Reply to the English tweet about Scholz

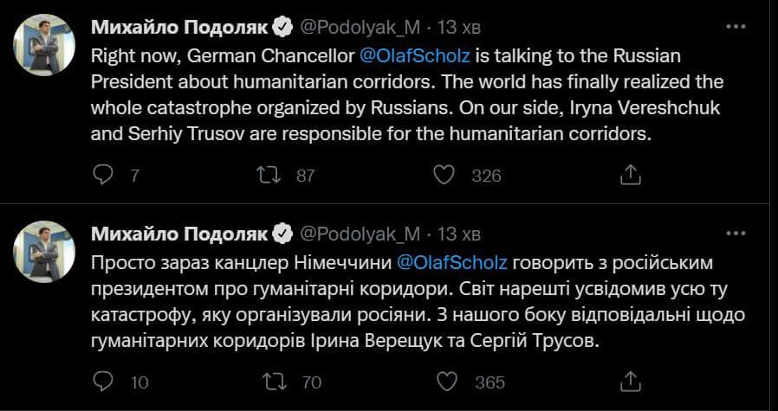pyautogui.click(x=103, y=175)
